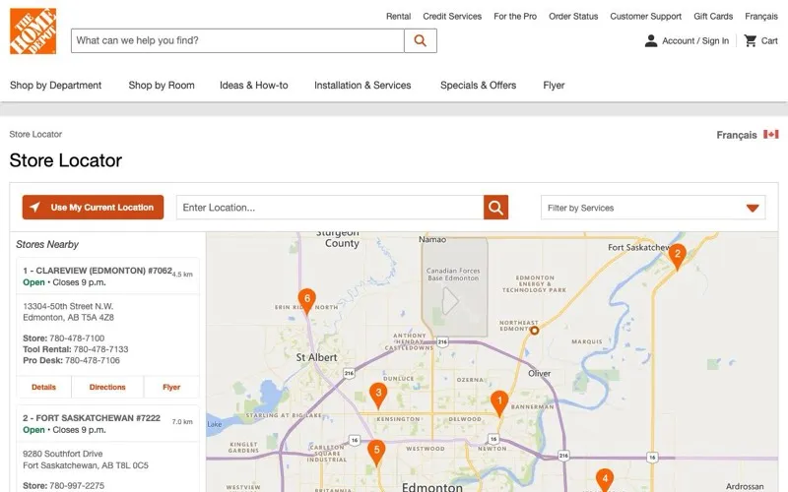
Task: Click Account / Sign In text
Action: 695,41
